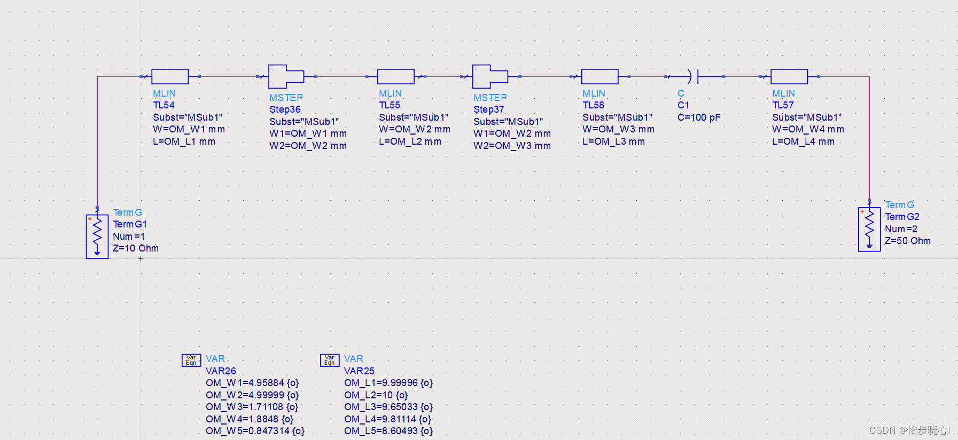The image size is (958, 440).
Task: Click the OM_L4=9.81114 variable
Action: [x=388, y=419]
